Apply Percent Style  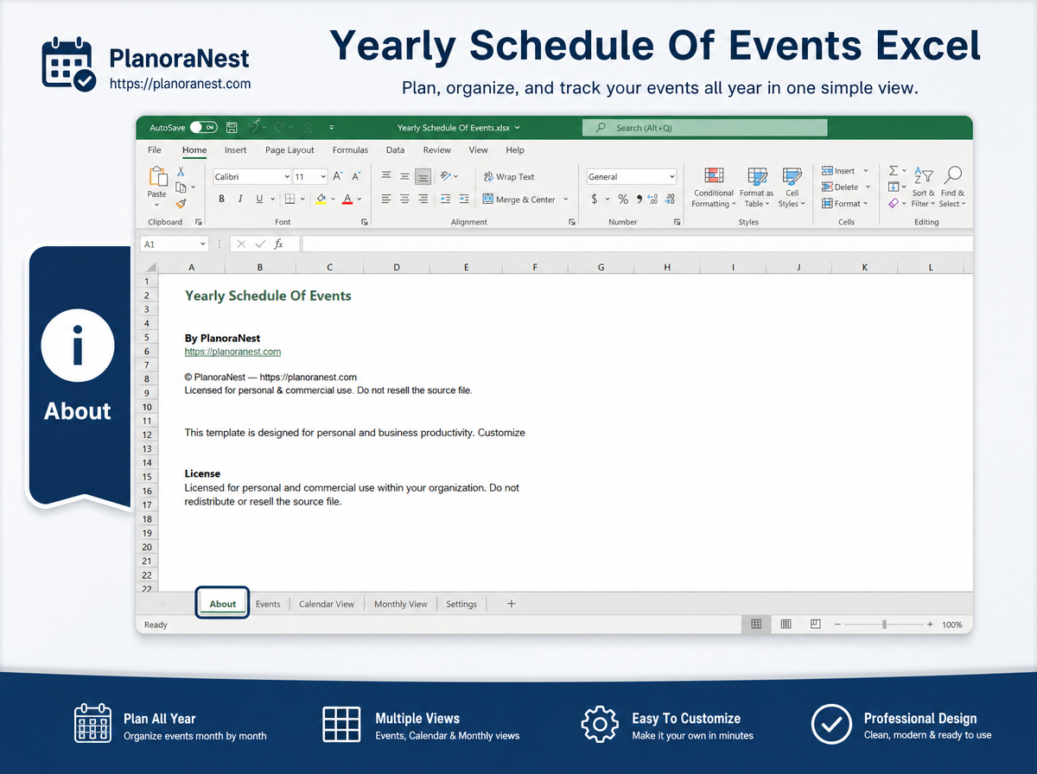click(x=623, y=199)
